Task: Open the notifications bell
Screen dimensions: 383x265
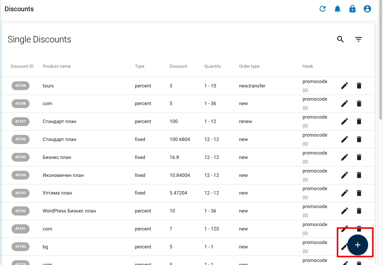Action: pos(337,9)
